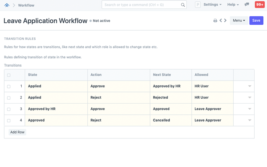
Task: Open the user avatar P icon
Action: tap(198, 5)
